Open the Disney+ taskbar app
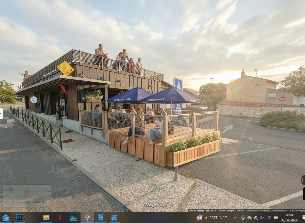305x223 pixels. pos(73,218)
